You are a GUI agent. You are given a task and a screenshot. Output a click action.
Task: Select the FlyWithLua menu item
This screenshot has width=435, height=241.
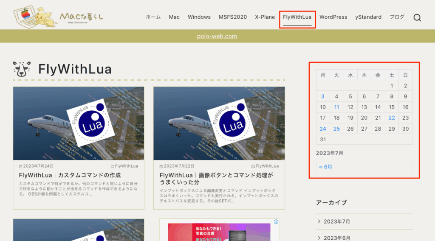tap(297, 17)
